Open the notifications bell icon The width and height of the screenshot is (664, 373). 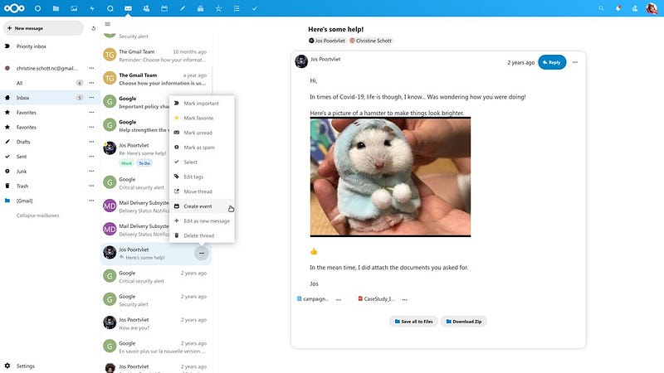click(618, 8)
